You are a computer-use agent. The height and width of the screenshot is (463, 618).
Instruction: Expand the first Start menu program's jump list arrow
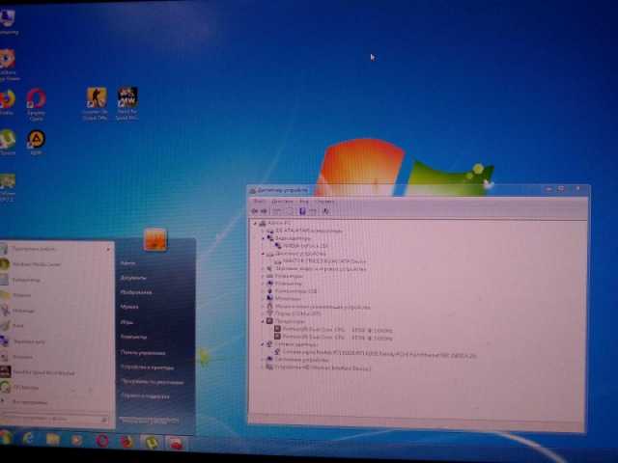click(x=108, y=249)
